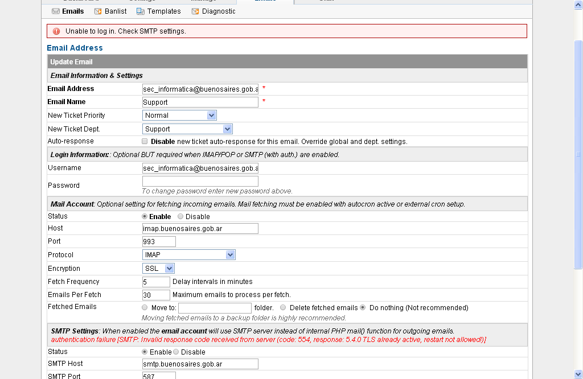The width and height of the screenshot is (583, 379).
Task: Click the scrollbar down arrow
Action: [578, 374]
